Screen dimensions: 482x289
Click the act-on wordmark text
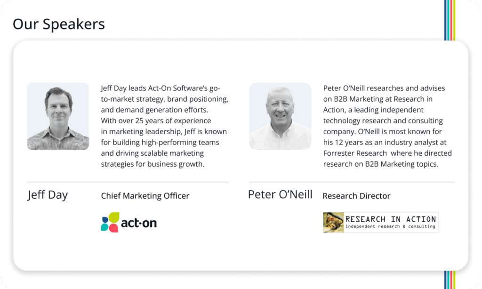139,223
